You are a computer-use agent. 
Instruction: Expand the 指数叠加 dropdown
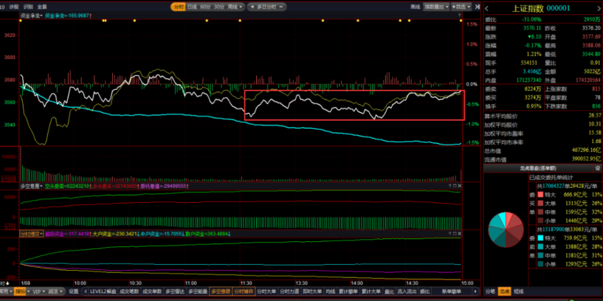(437, 7)
